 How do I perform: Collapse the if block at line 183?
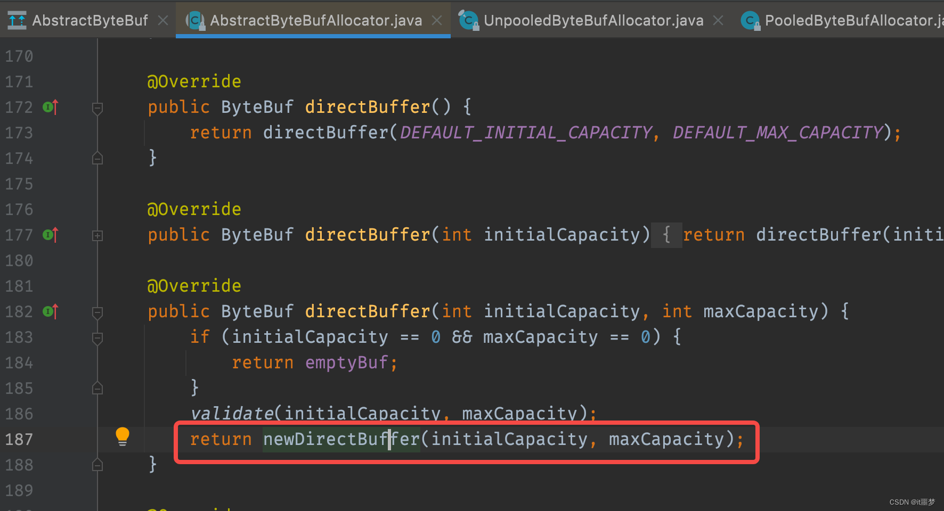pyautogui.click(x=97, y=339)
